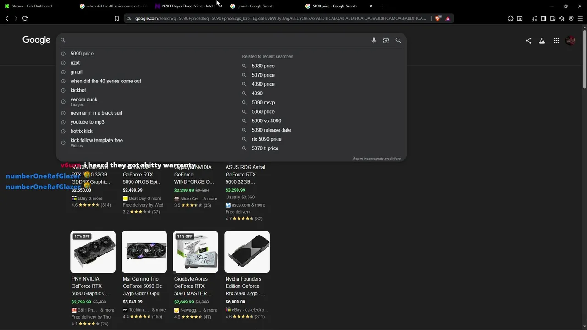Click the window search icon beside Extensions
This screenshot has height=330, width=587.
520,18
